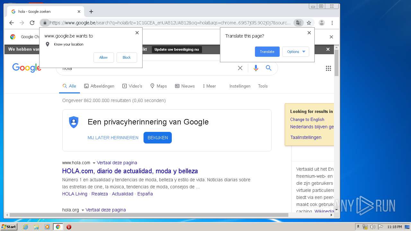Open Taalinstellingen language settings
Image resolution: width=411 pixels, height=231 pixels.
click(306, 137)
